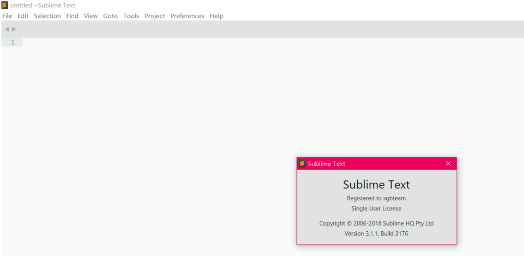Click the 'Single User License' text
This screenshot has height=256, width=524.
(x=377, y=209)
